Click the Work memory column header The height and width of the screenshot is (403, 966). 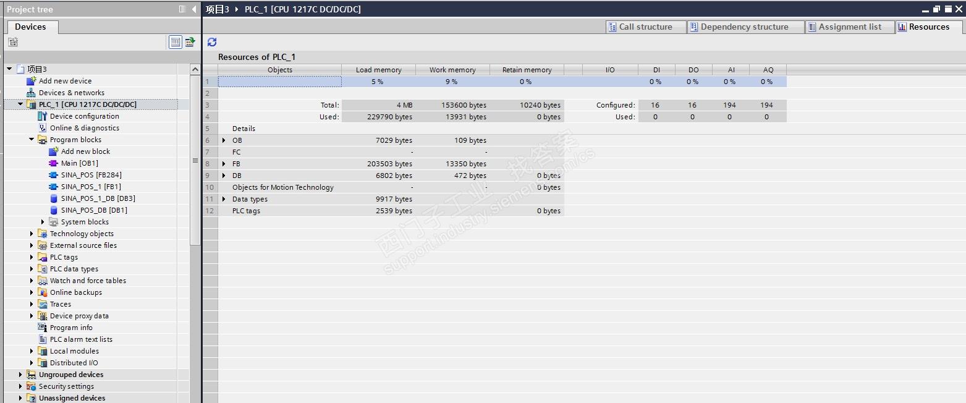452,70
